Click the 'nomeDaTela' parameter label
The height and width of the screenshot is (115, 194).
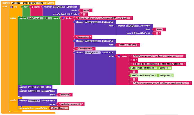point(41,108)
